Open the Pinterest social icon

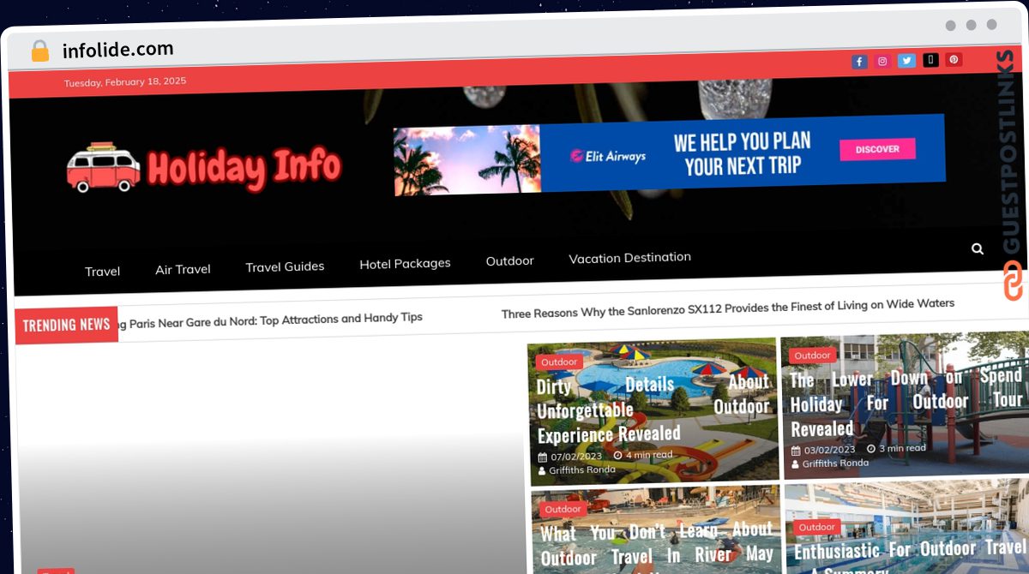tap(954, 59)
